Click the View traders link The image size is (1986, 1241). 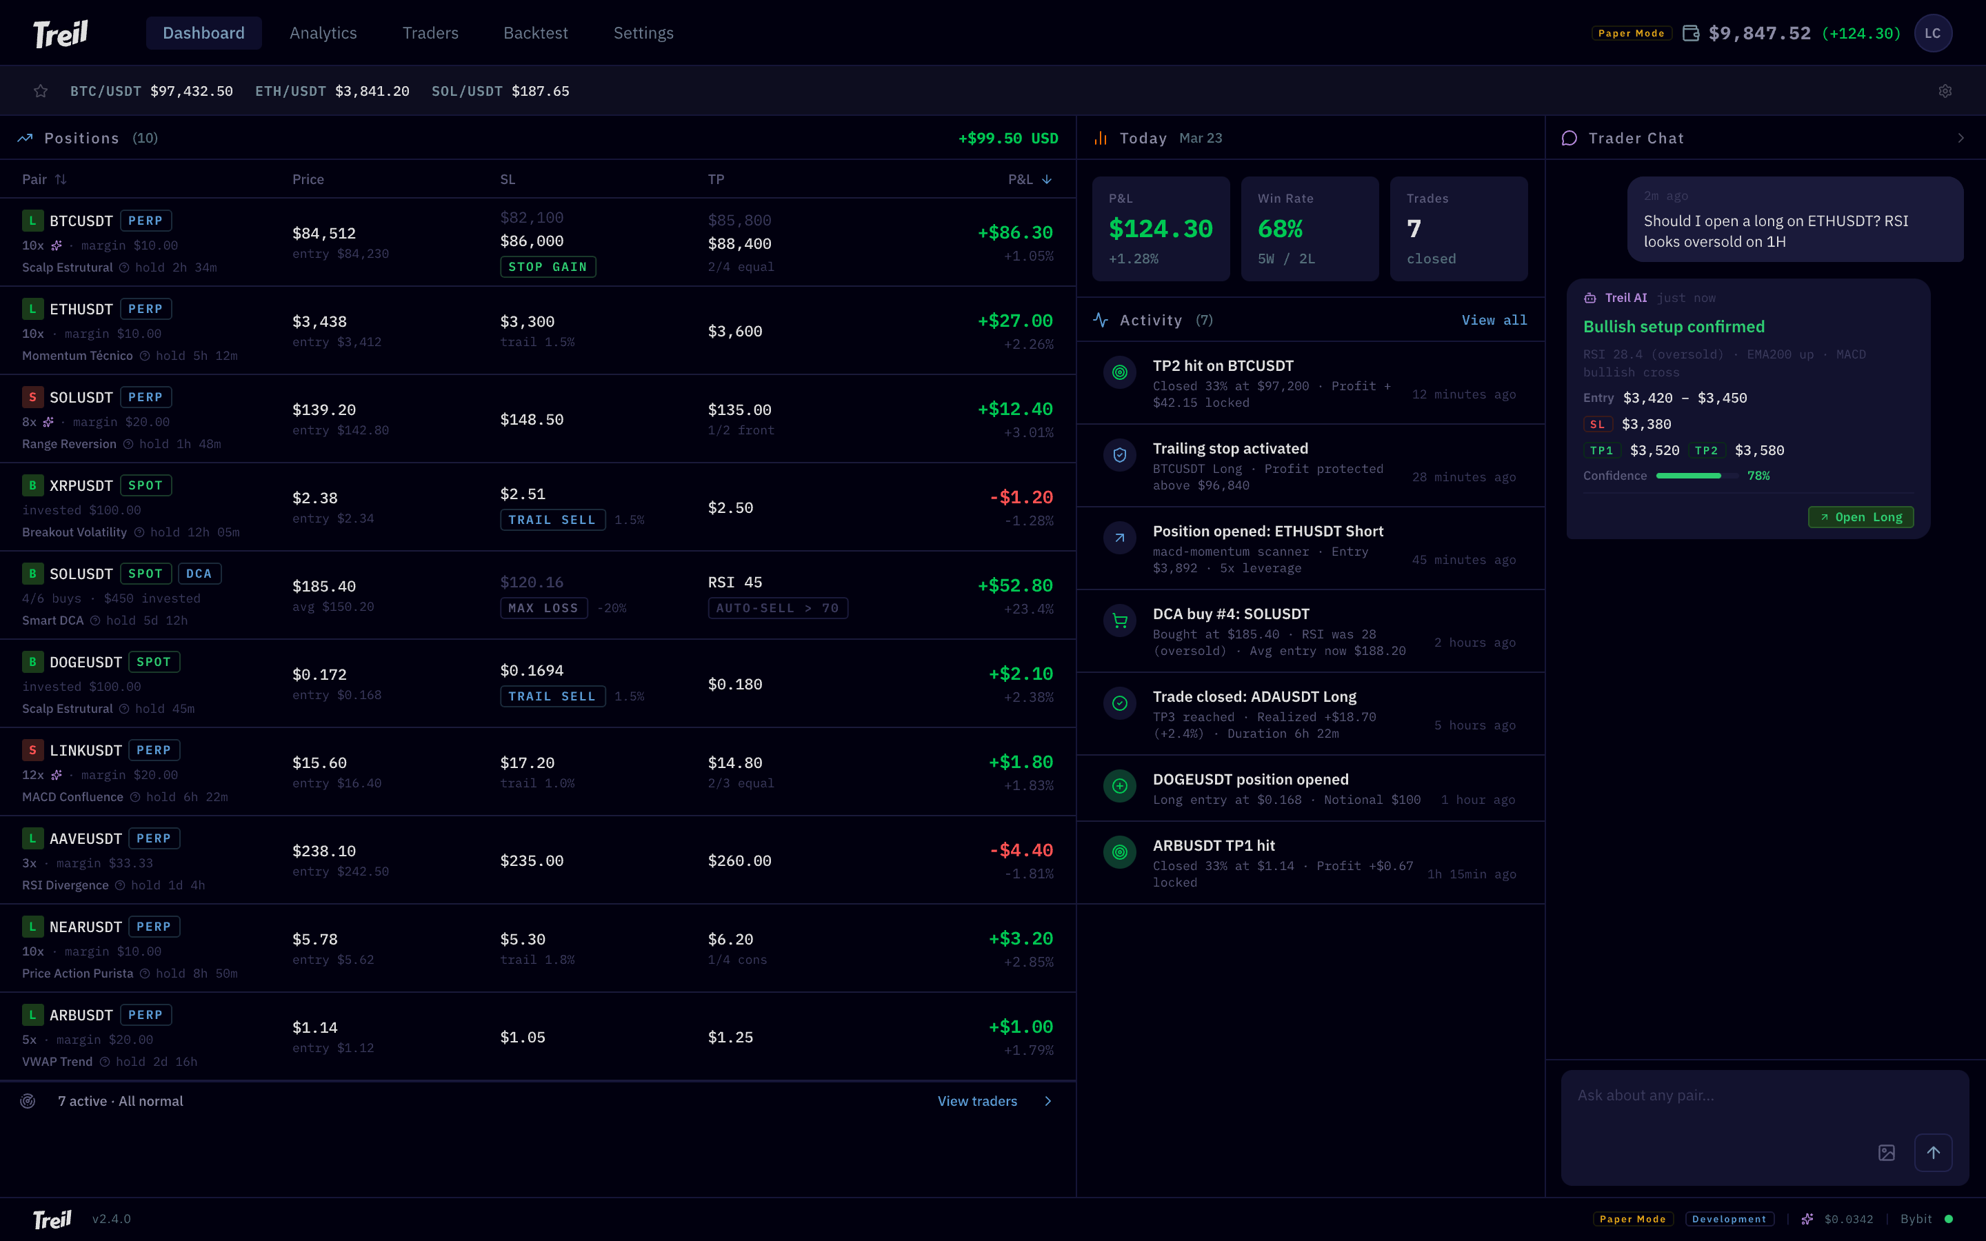coord(976,1102)
